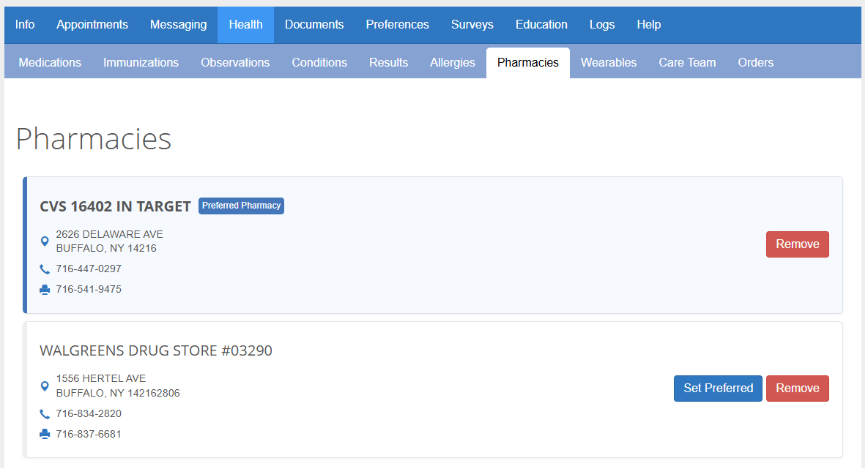Viewport: 868px width, 469px height.
Task: Click the CVS location pin icon
Action: tap(45, 241)
